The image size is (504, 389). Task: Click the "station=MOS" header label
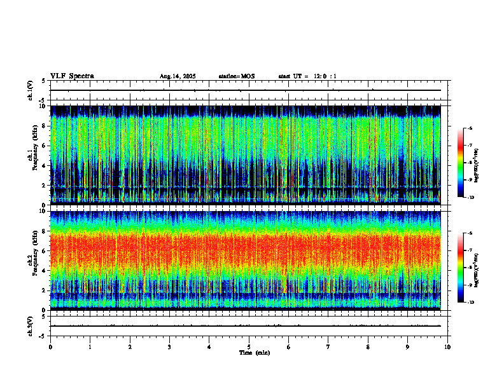pyautogui.click(x=237, y=76)
